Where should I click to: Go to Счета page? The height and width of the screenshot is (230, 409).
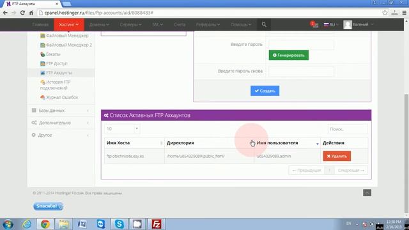click(180, 24)
